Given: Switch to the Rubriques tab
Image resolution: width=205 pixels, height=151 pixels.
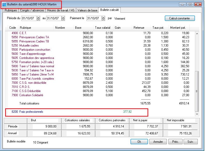Looking at the screenshot, I should [x=11, y=10].
